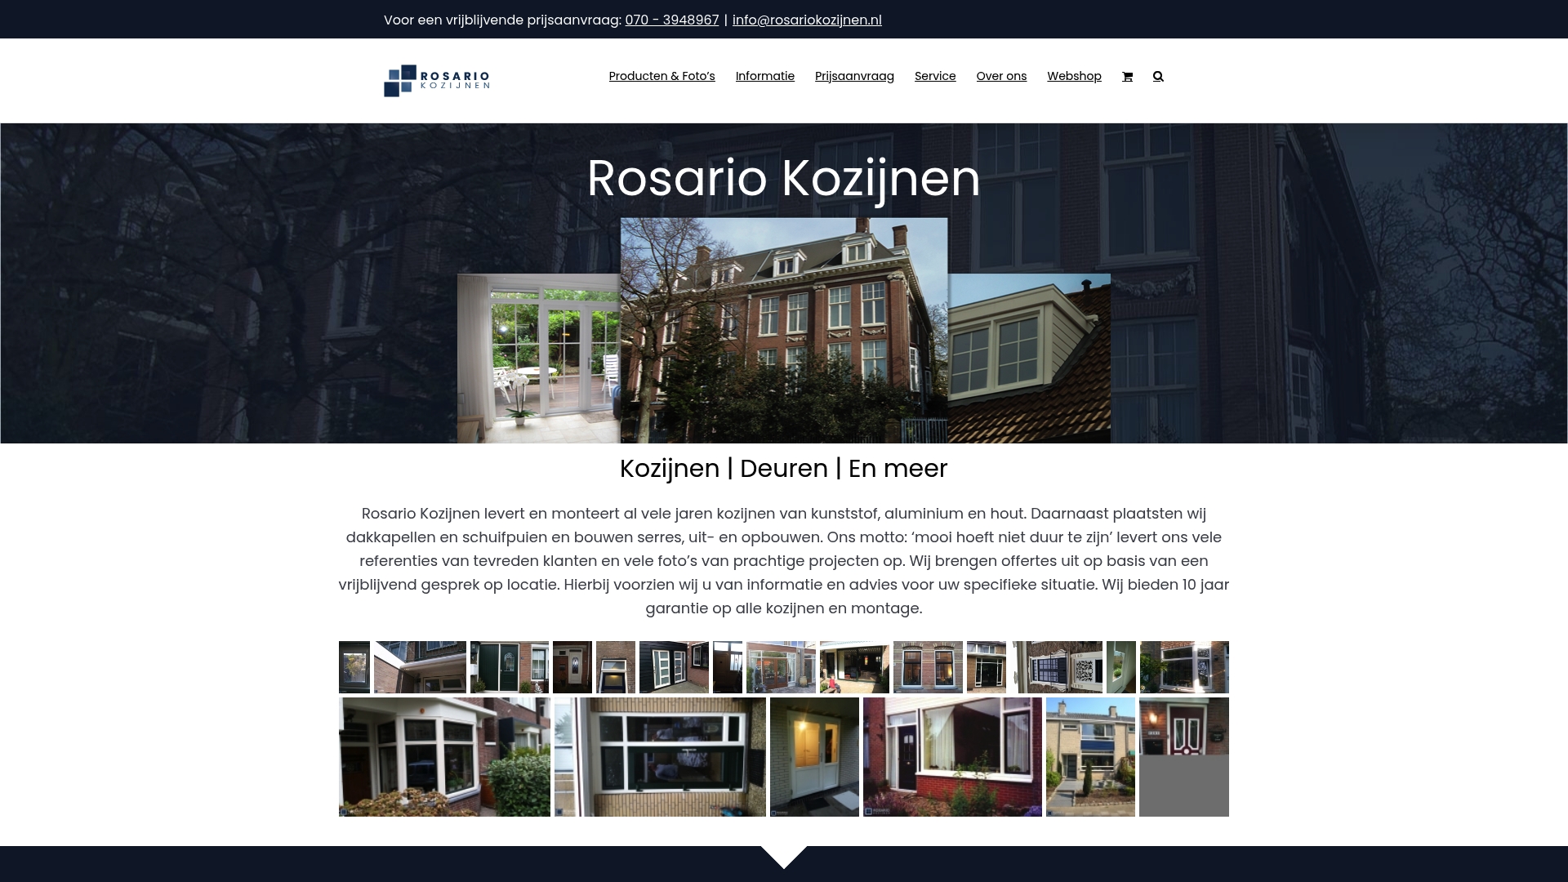Go to Prijsaanvraag
Image resolution: width=1568 pixels, height=882 pixels.
point(854,76)
